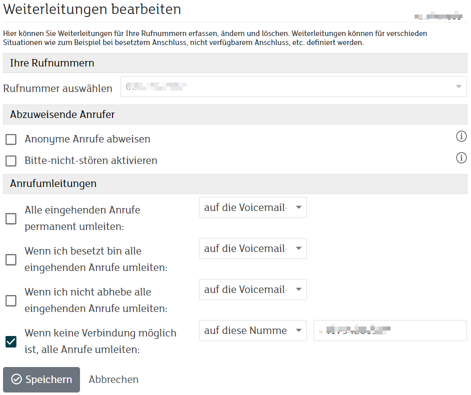471x395 pixels.
Task: Uncheck forwarding when no connection possible
Action: pos(11,341)
